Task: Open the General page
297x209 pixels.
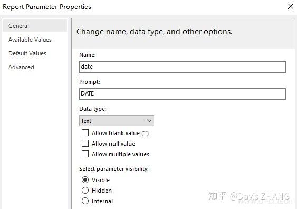Action: tap(35, 26)
